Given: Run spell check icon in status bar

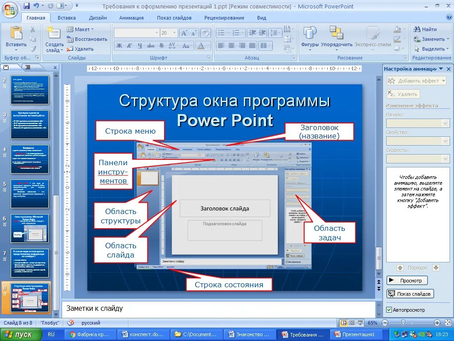Looking at the screenshot, I should point(70,323).
